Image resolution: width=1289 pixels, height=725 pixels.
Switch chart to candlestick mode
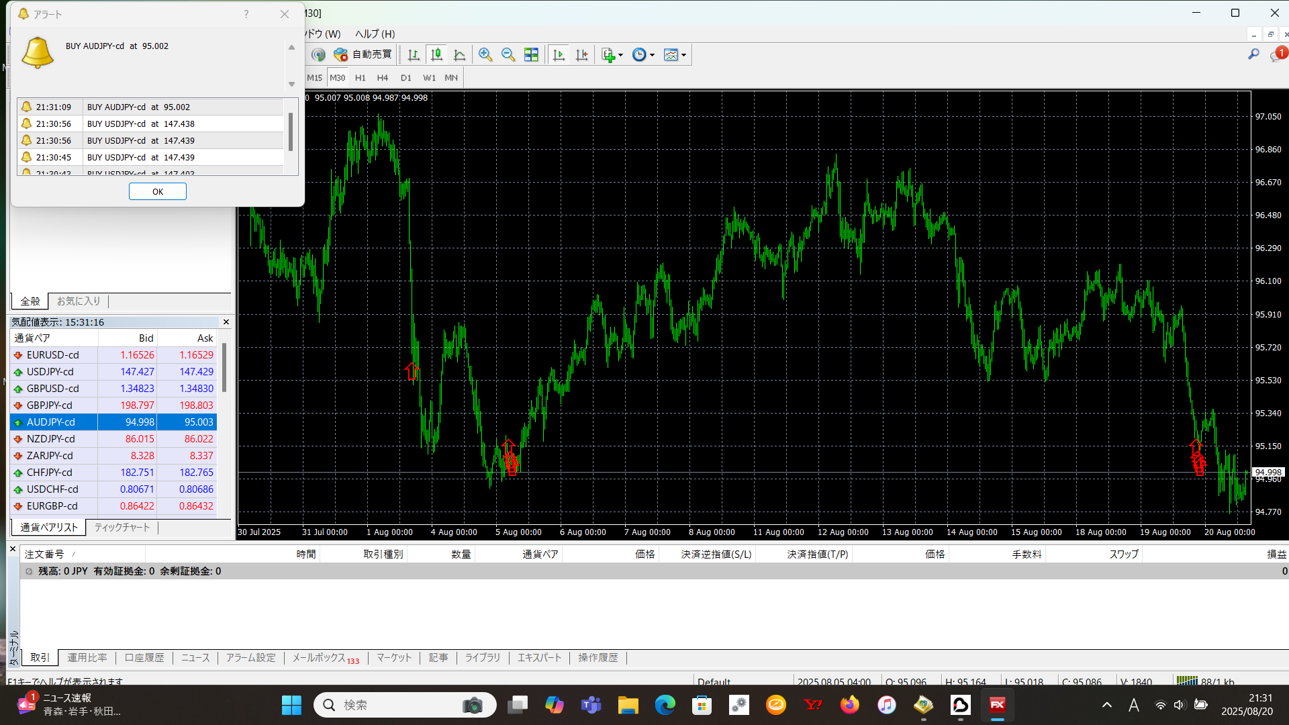436,55
